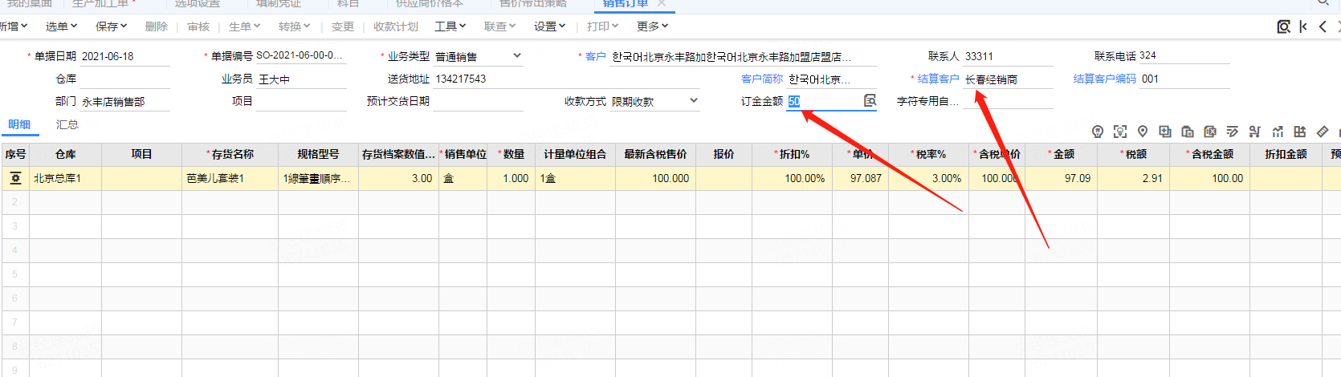Open 业务类型 combo box showing 普通销售
Screen dimensions: 1341x377
click(479, 56)
